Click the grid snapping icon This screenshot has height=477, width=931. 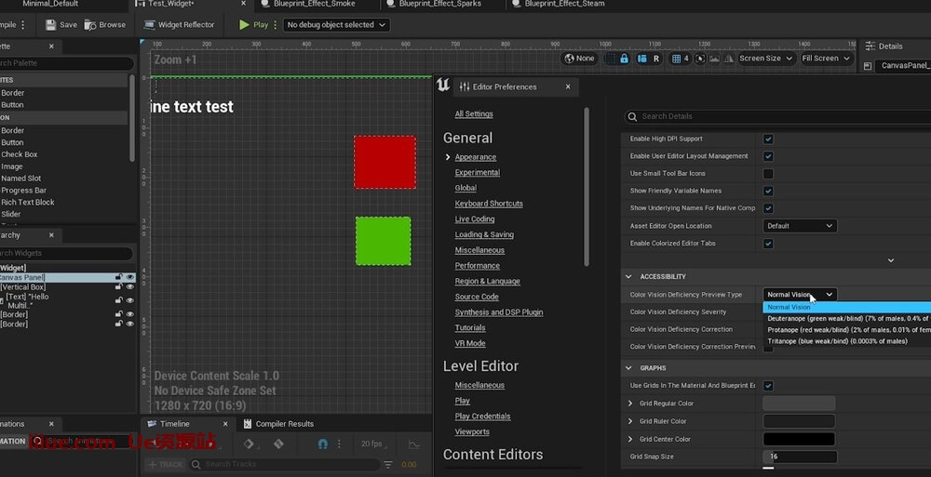click(x=675, y=59)
